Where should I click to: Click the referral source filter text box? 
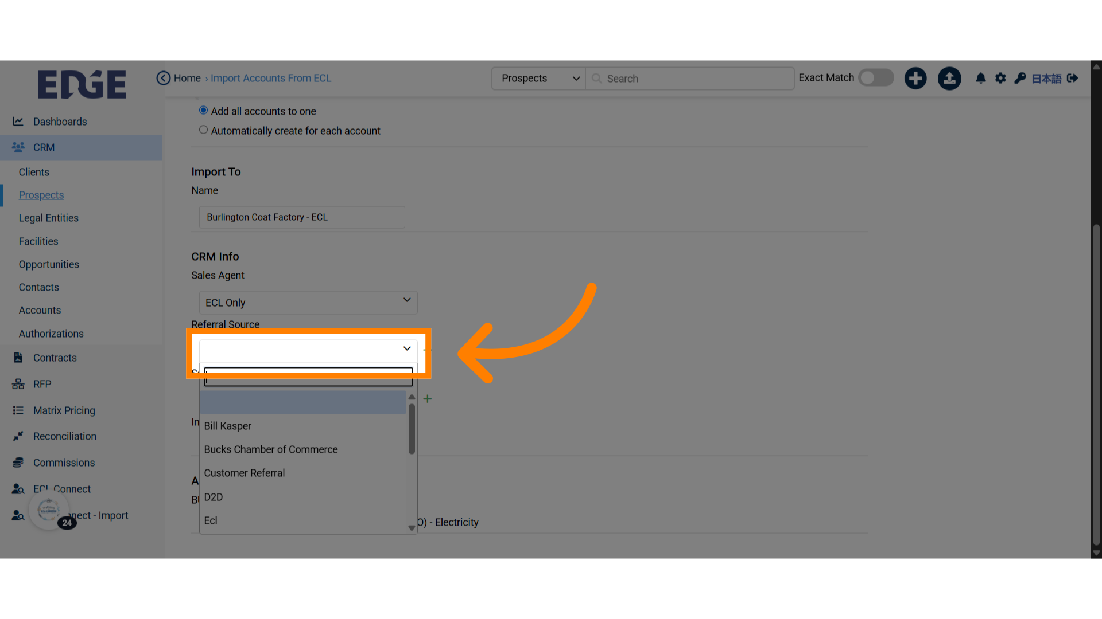tap(308, 377)
